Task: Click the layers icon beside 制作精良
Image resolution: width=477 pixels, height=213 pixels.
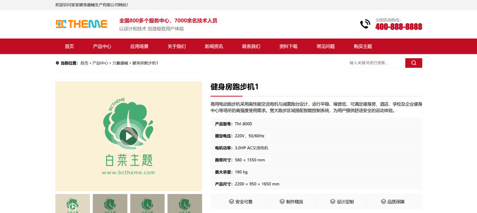Action: (x=282, y=201)
